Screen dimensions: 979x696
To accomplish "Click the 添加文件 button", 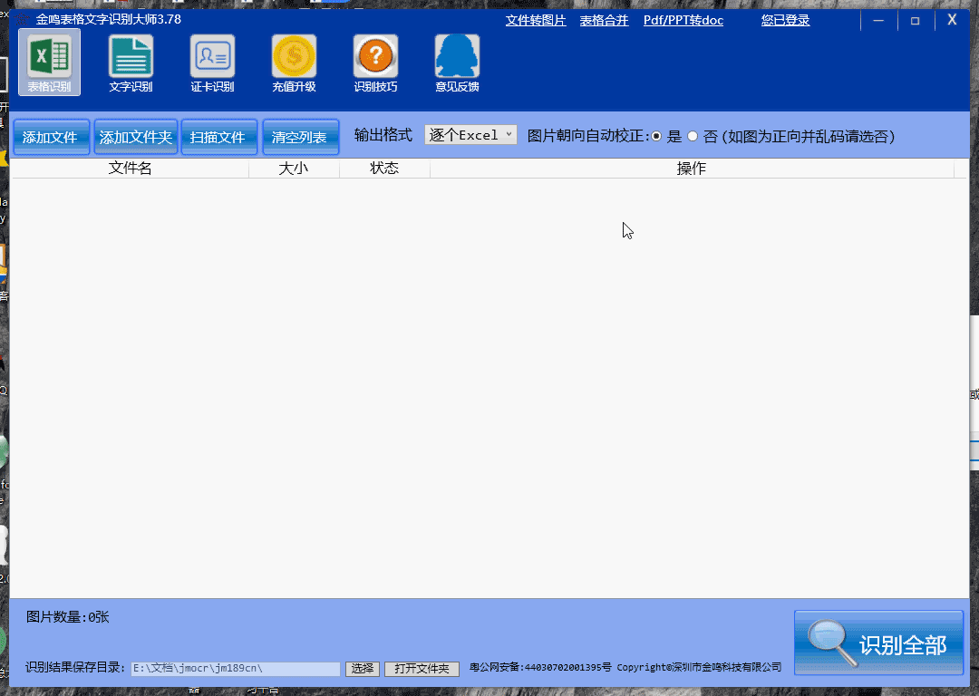I will pyautogui.click(x=51, y=137).
